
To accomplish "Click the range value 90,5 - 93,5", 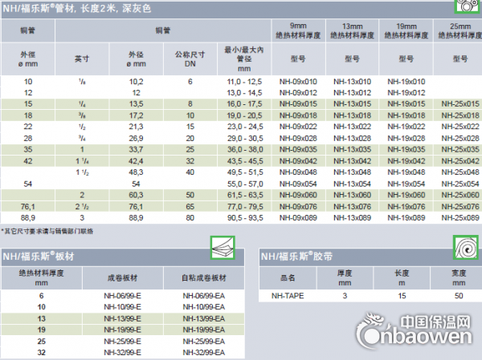I will point(245,218).
